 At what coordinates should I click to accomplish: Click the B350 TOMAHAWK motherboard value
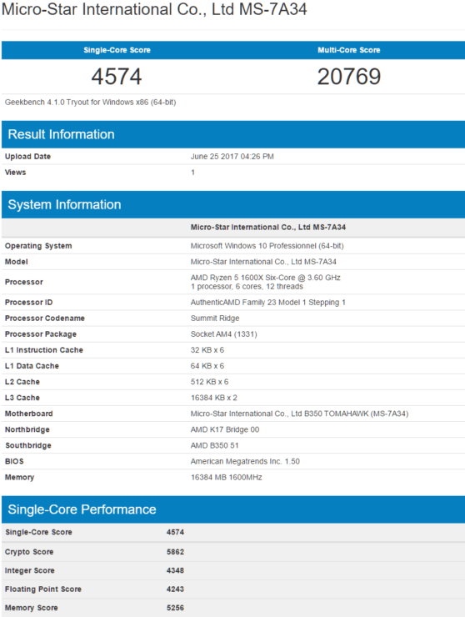[299, 414]
